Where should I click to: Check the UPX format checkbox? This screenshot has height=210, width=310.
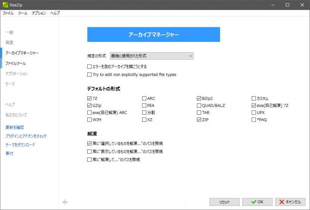[254, 113]
